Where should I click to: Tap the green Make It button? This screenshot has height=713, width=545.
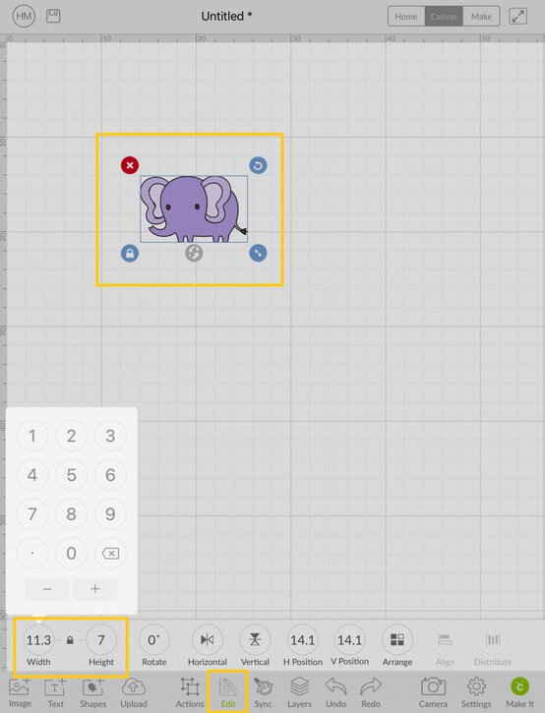coord(520,692)
